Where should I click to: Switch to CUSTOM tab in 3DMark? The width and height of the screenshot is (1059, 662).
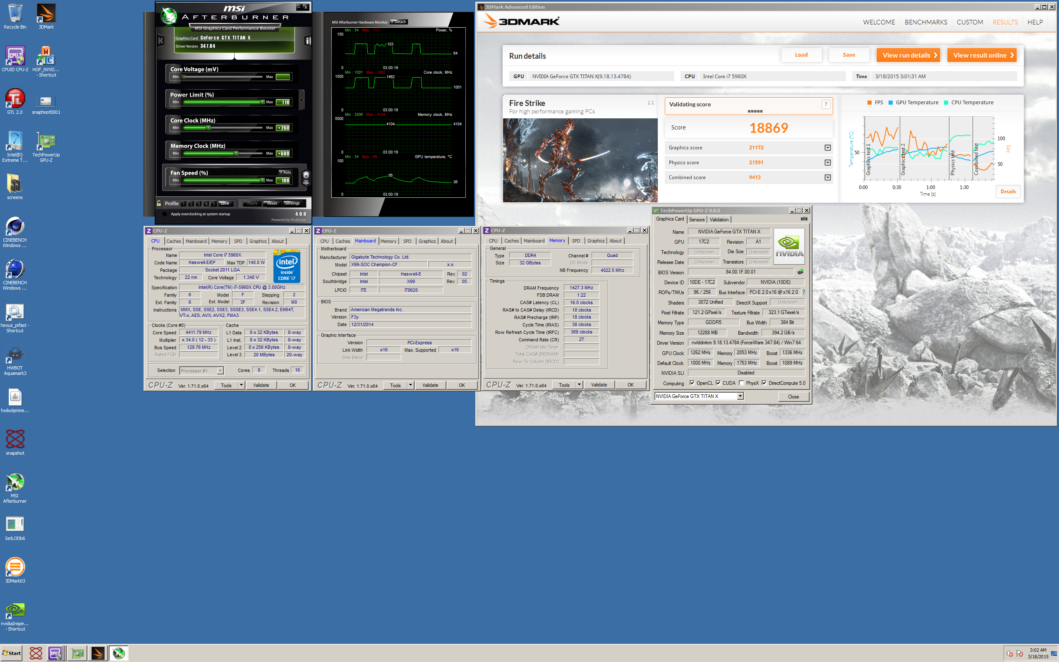(x=970, y=22)
